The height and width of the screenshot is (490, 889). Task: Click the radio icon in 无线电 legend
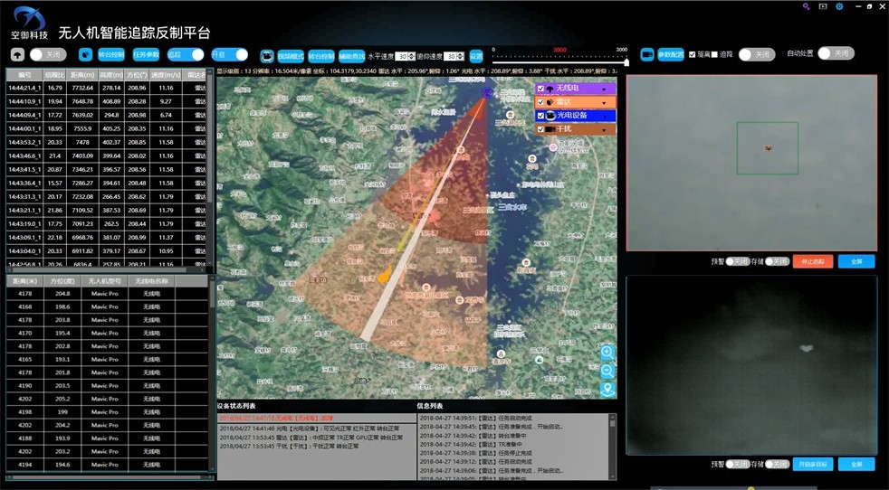[550, 89]
